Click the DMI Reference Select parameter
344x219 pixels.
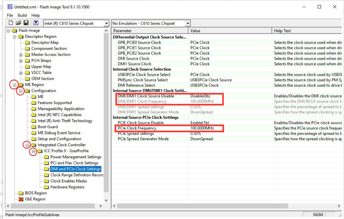point(136,85)
